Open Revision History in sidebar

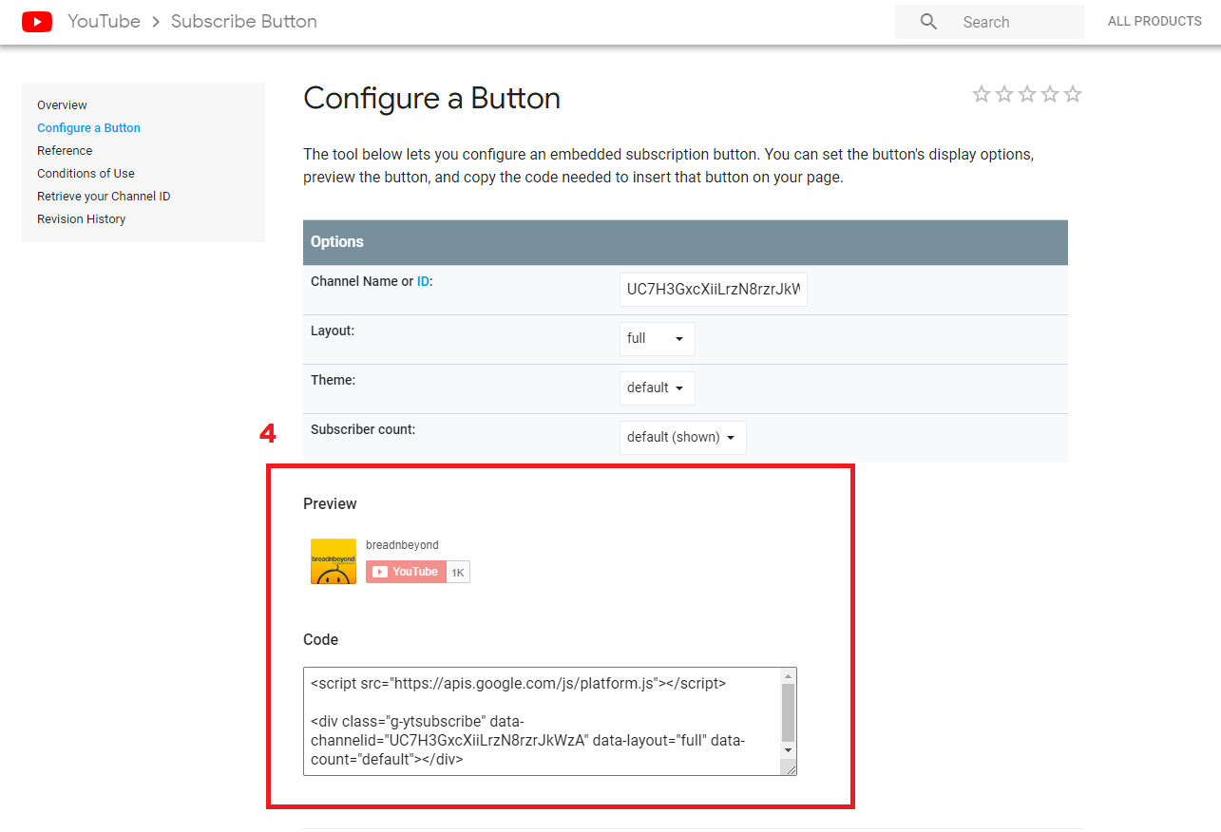click(81, 219)
